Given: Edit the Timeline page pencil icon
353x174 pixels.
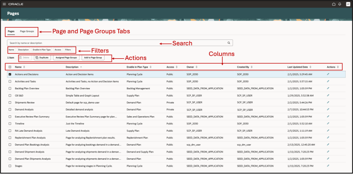Looking at the screenshot, I should (x=328, y=123).
